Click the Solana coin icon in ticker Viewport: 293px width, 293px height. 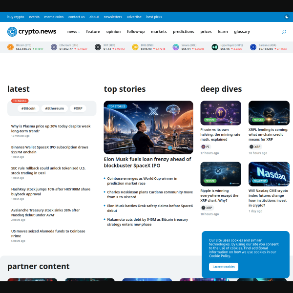[x=176, y=47]
